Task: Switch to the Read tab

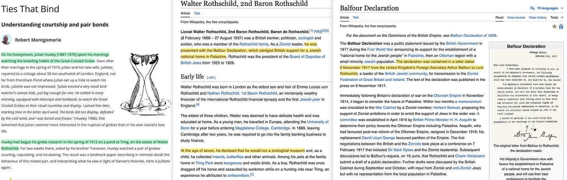Action: coord(499,18)
